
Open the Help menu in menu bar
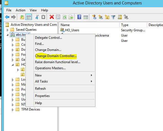click(44, 10)
